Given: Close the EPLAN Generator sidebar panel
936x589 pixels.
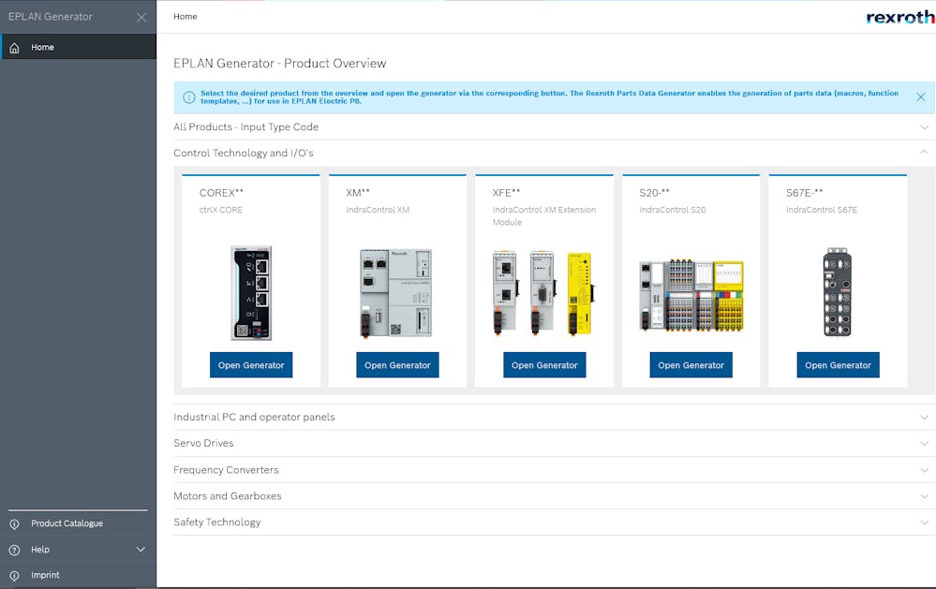Looking at the screenshot, I should pos(141,17).
